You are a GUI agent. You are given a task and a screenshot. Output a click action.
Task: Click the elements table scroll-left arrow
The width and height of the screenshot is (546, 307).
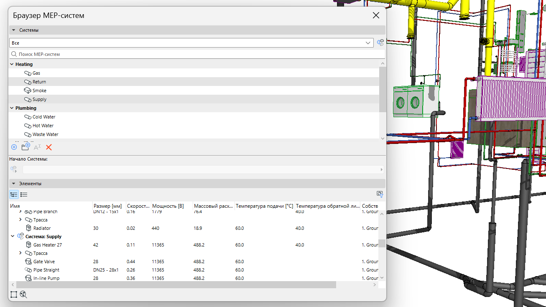point(12,284)
